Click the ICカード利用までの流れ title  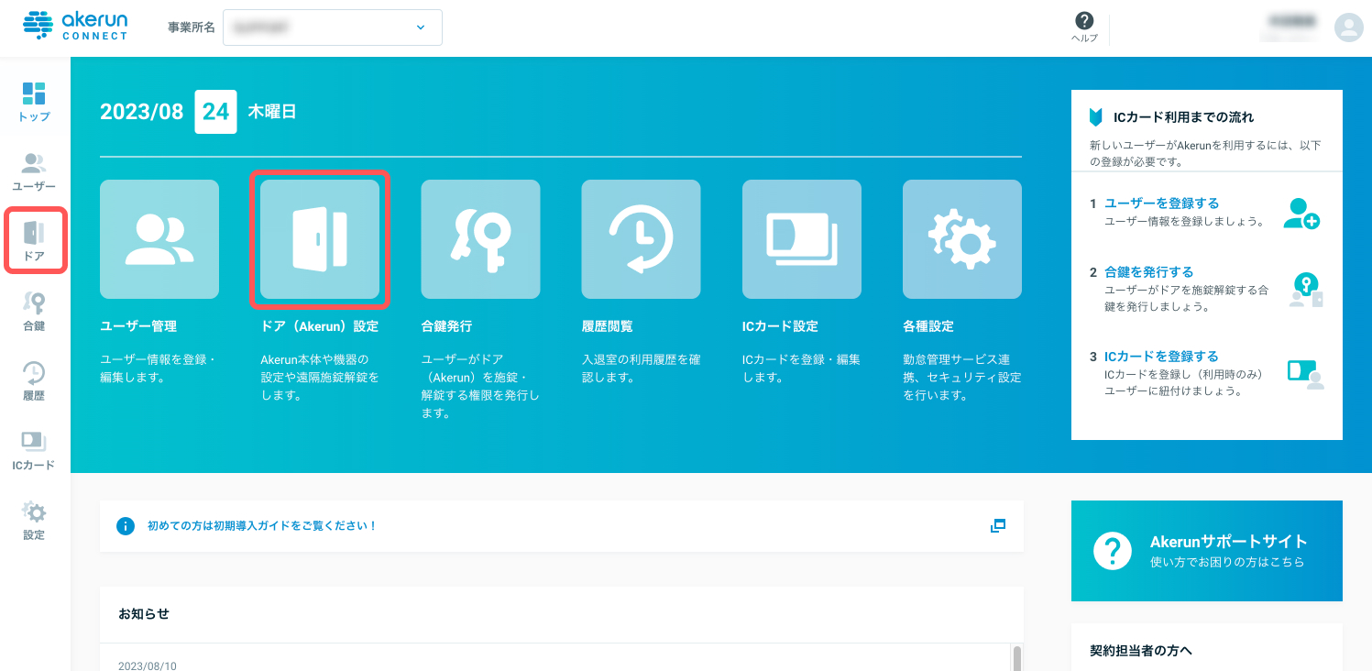[1183, 117]
